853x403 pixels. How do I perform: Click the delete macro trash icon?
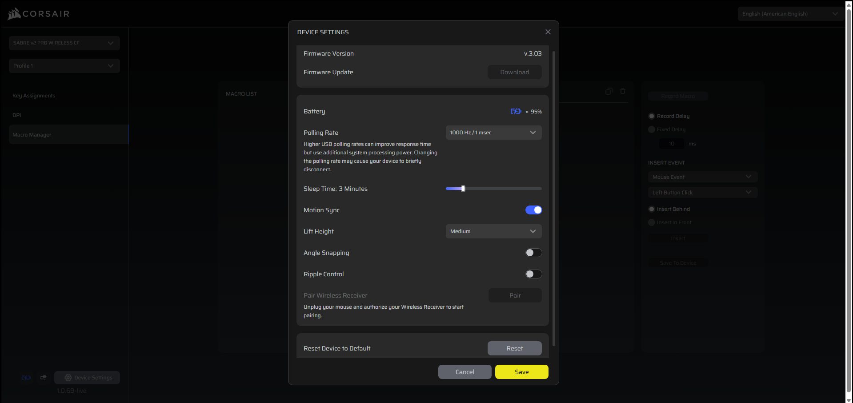click(623, 91)
